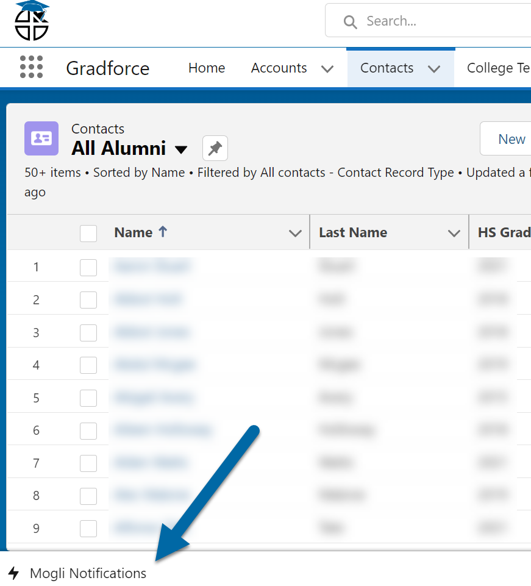Open Mogli Notifications utility bar item
Image resolution: width=531 pixels, height=586 pixels.
77,573
